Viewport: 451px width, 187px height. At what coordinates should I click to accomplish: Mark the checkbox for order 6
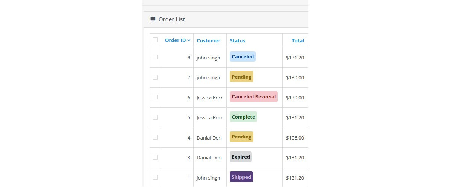tap(155, 97)
